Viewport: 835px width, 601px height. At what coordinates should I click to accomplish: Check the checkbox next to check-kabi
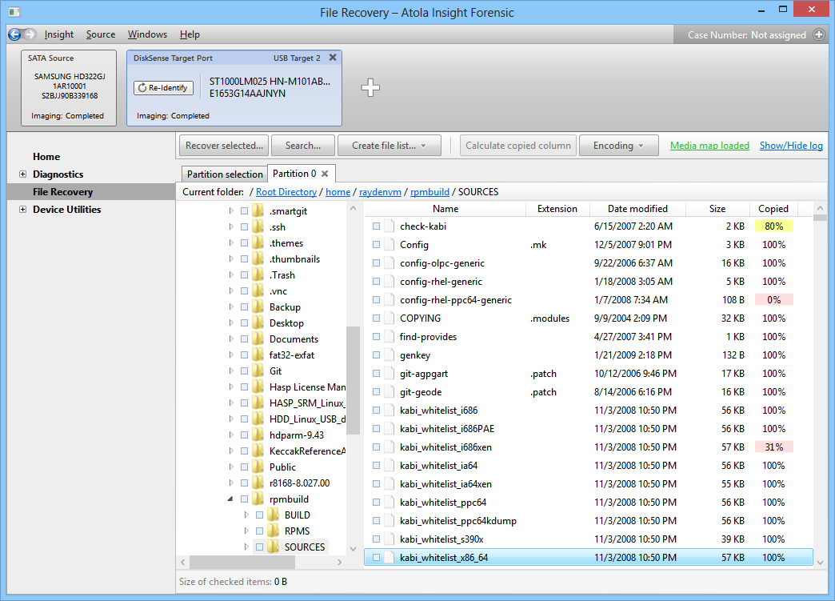[376, 226]
